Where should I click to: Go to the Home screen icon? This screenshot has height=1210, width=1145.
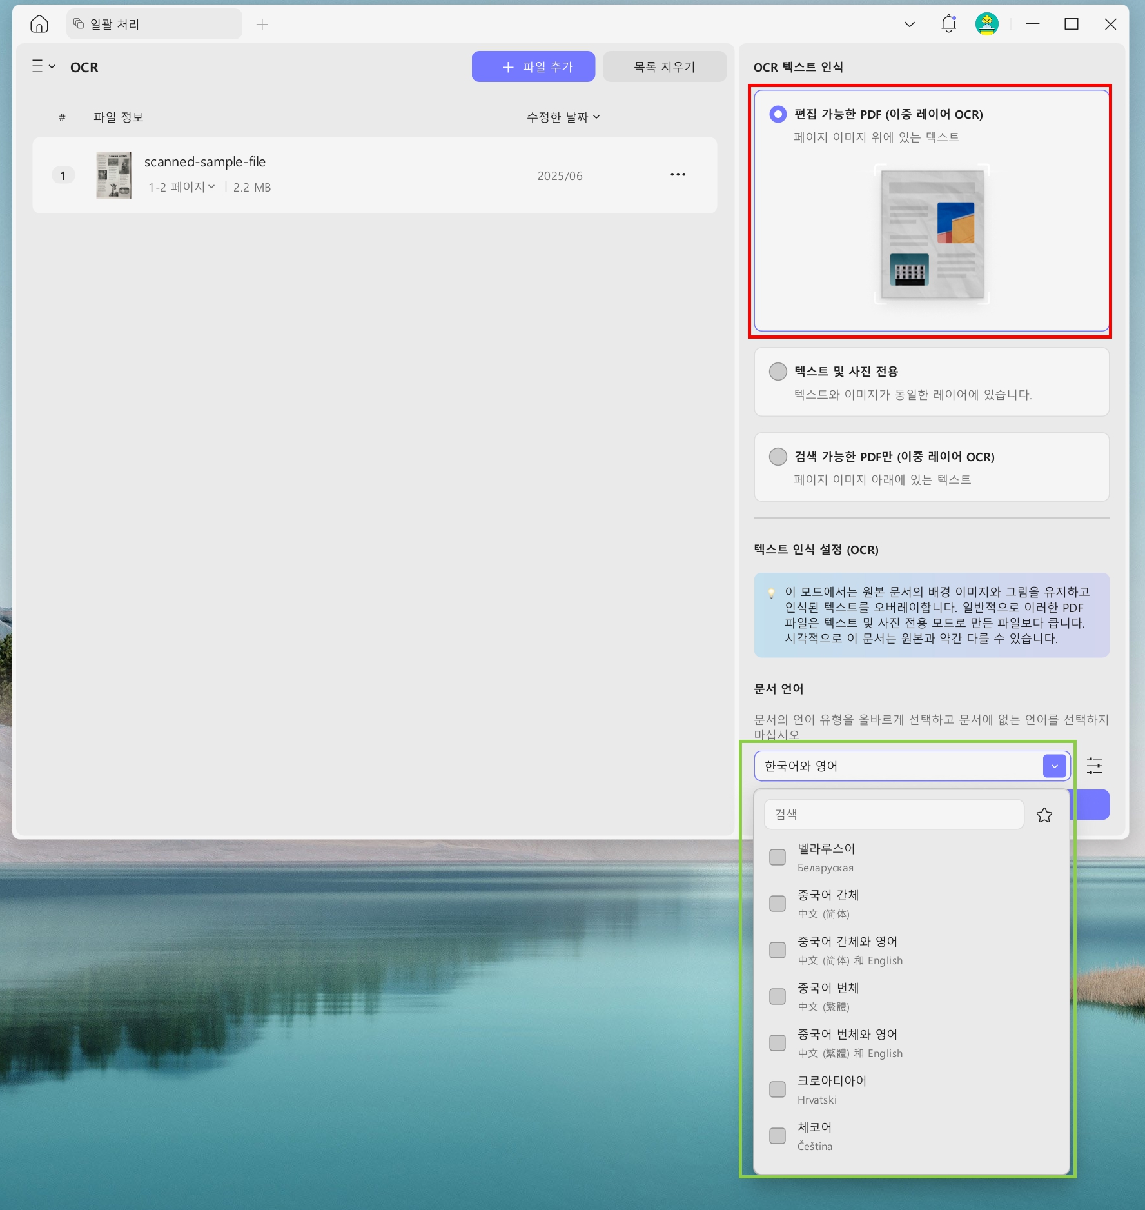(x=39, y=24)
